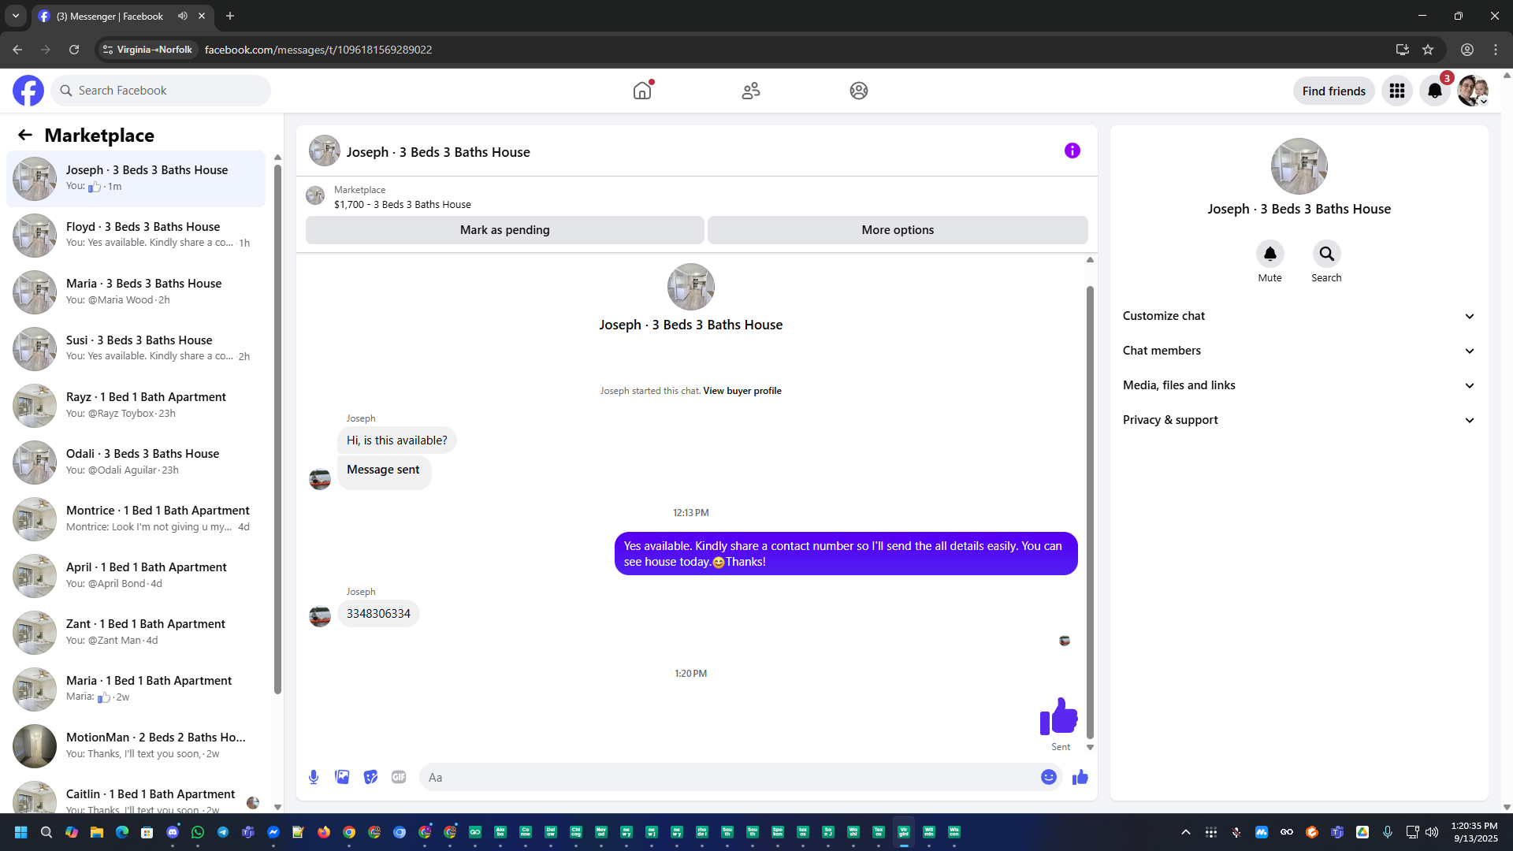Toggle mute on the browser tab audio
1513x851 pixels.
183,16
